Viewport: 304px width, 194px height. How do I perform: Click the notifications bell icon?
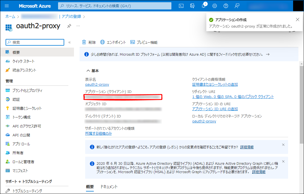204,6
